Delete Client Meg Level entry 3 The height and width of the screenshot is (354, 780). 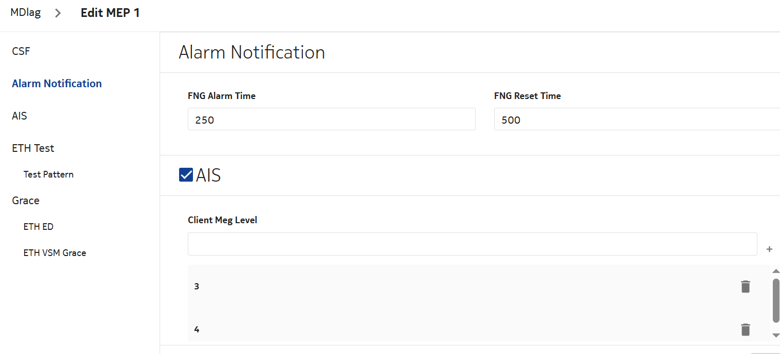point(746,286)
